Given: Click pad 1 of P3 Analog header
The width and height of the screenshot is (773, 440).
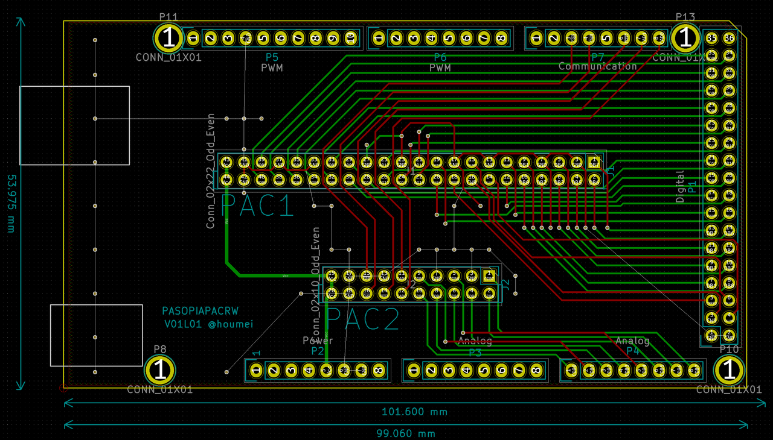Looking at the screenshot, I should [x=413, y=369].
